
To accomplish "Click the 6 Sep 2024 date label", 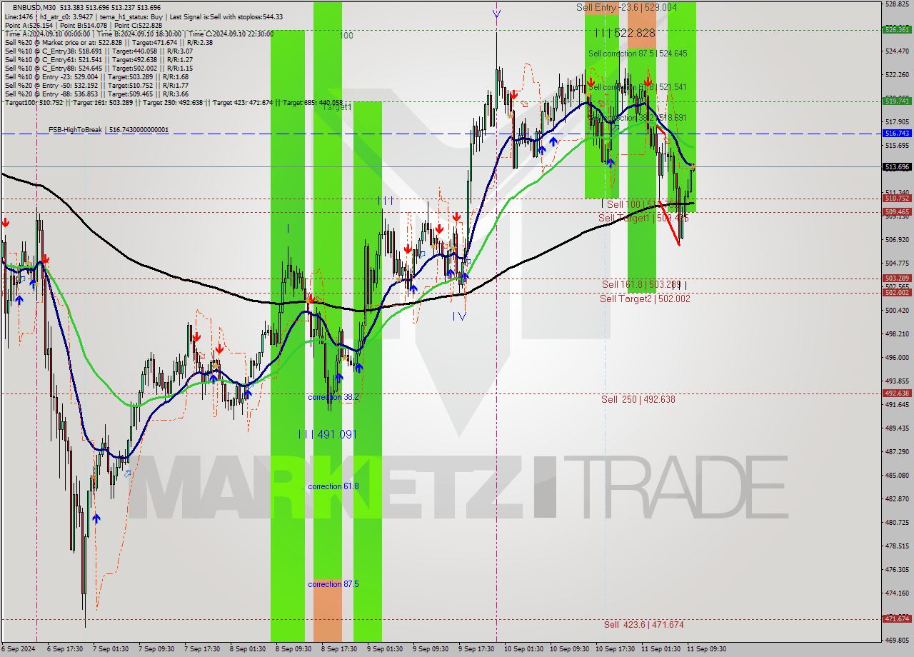I will [x=18, y=649].
